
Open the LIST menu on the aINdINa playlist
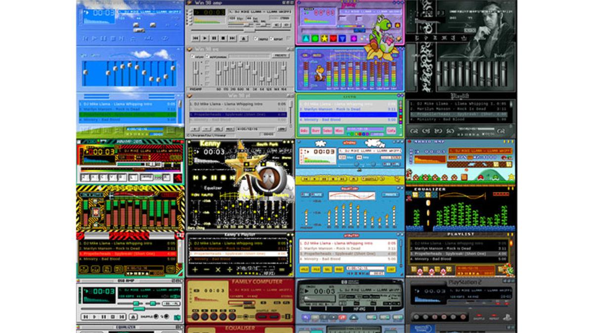tap(392, 269)
